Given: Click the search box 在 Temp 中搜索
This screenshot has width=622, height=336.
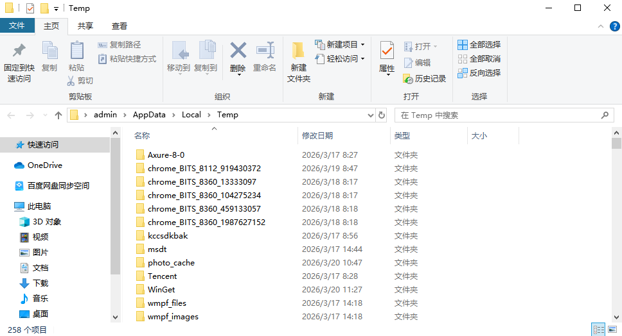Looking at the screenshot, I should (x=498, y=115).
